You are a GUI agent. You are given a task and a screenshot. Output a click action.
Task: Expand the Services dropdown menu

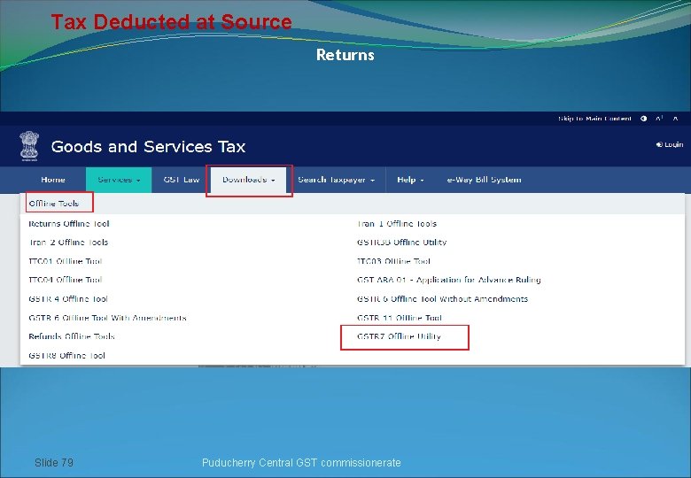point(119,180)
